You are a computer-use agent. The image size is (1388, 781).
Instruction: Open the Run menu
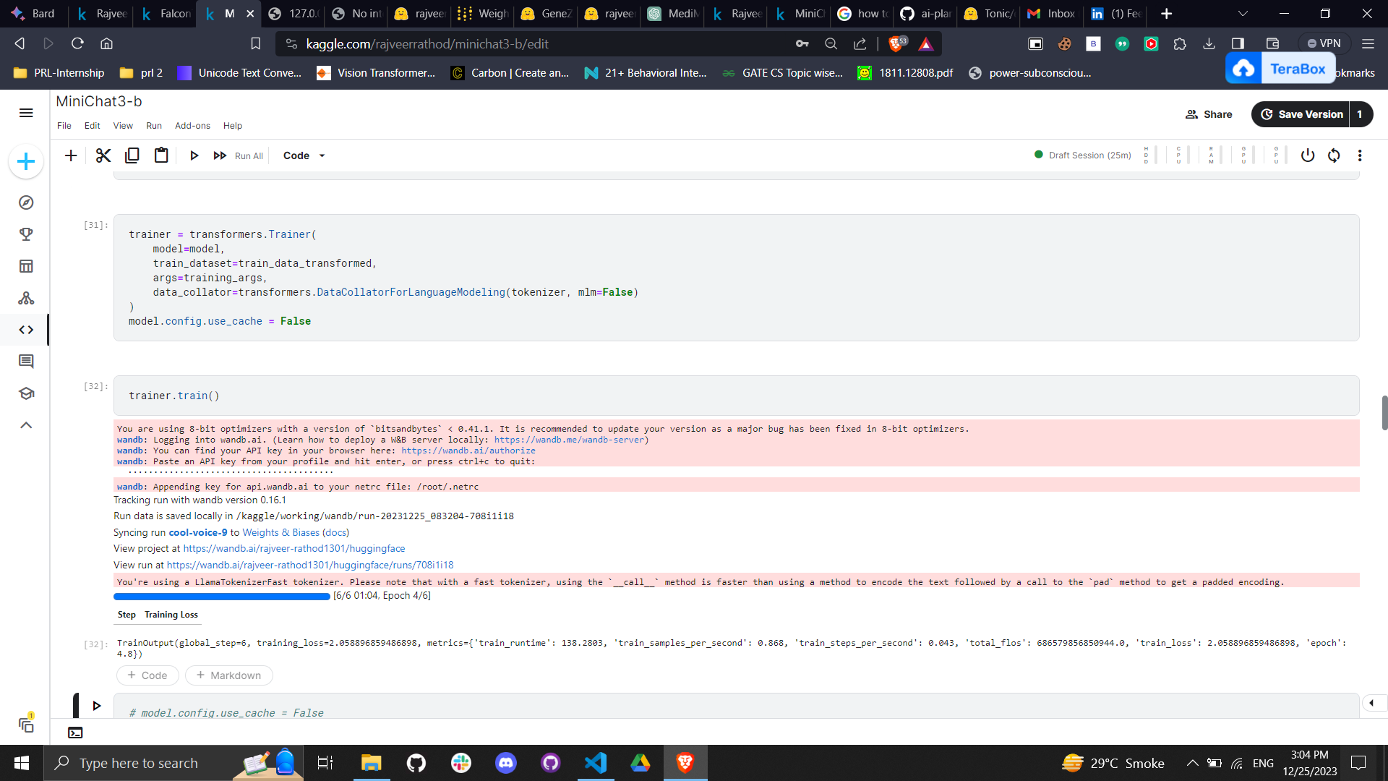pyautogui.click(x=154, y=126)
